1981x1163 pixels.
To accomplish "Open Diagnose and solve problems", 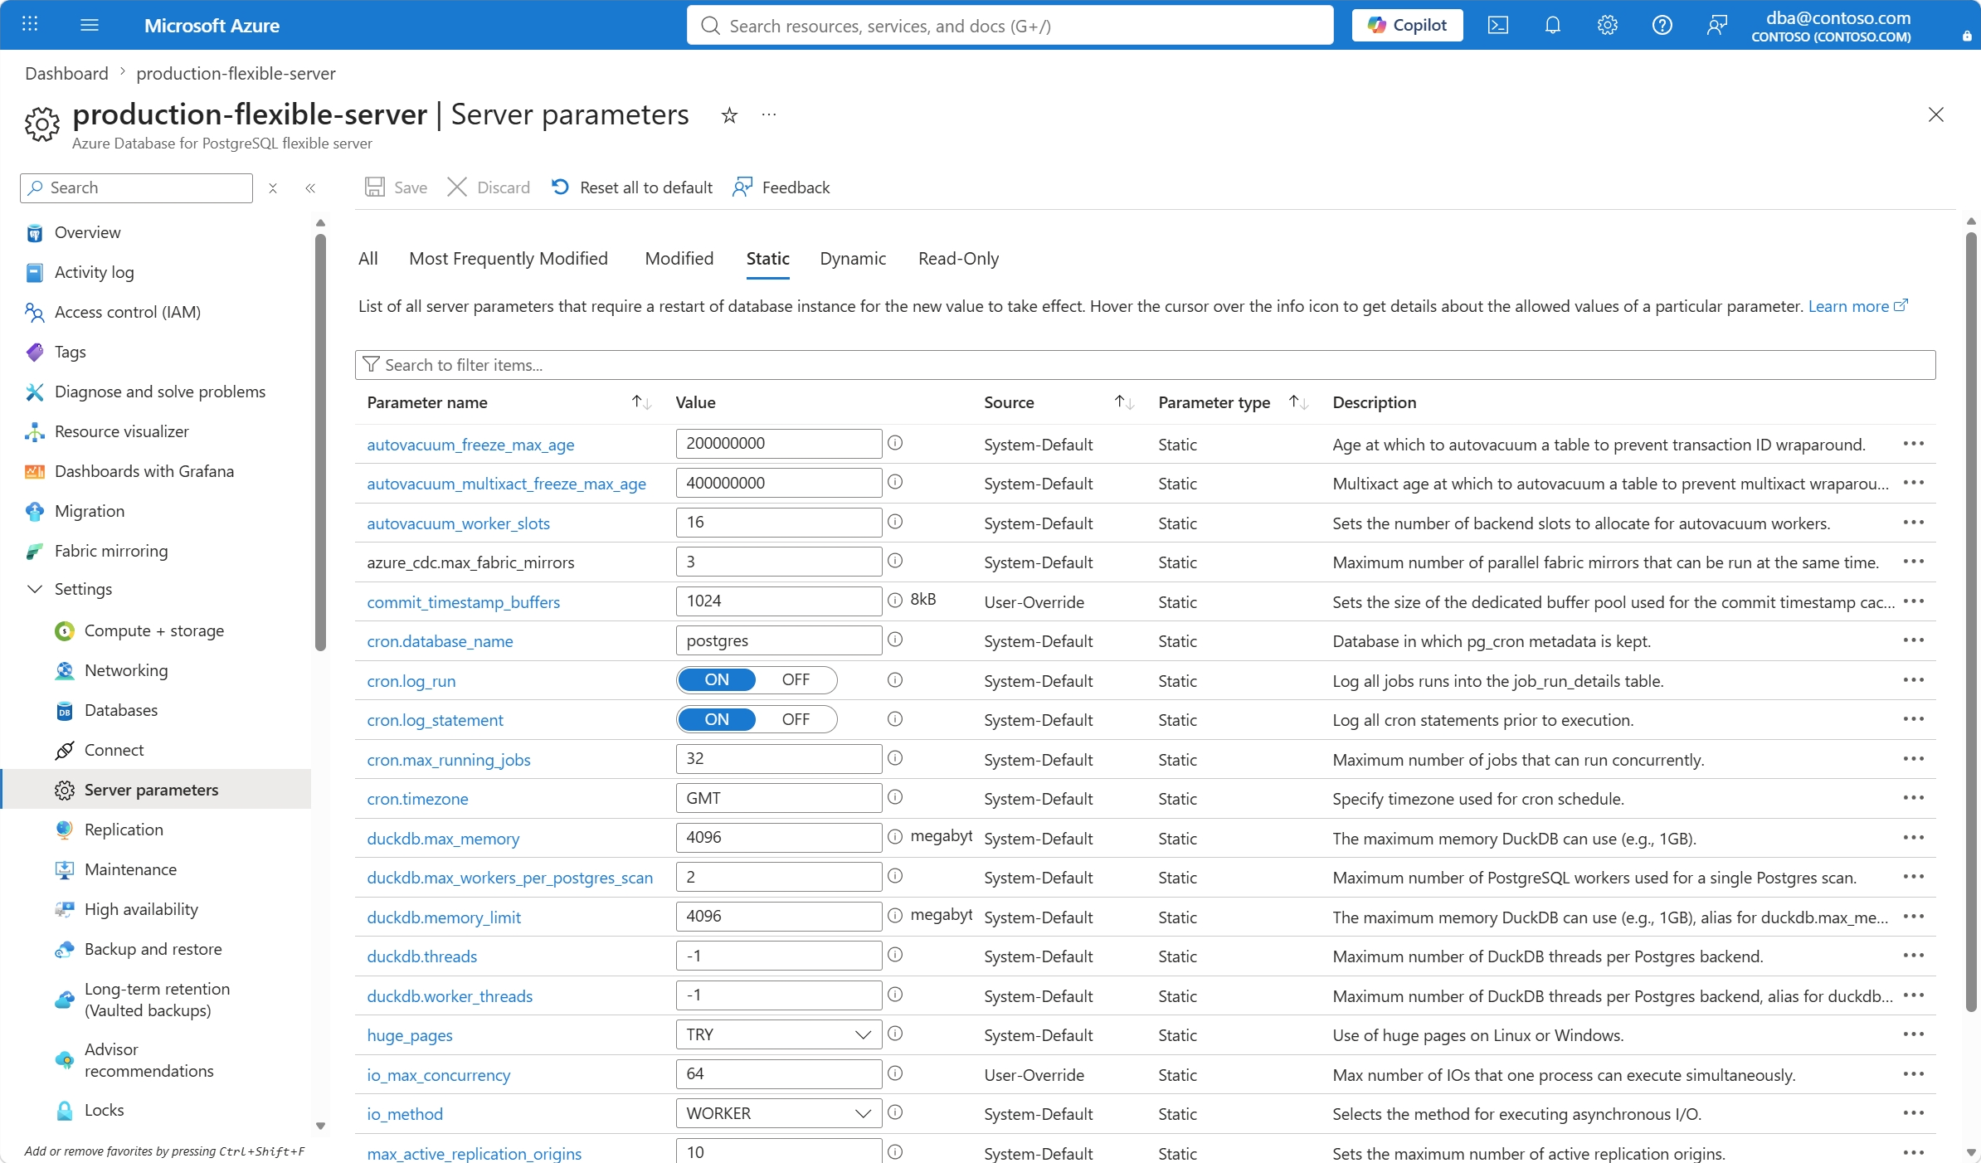I will point(160,392).
